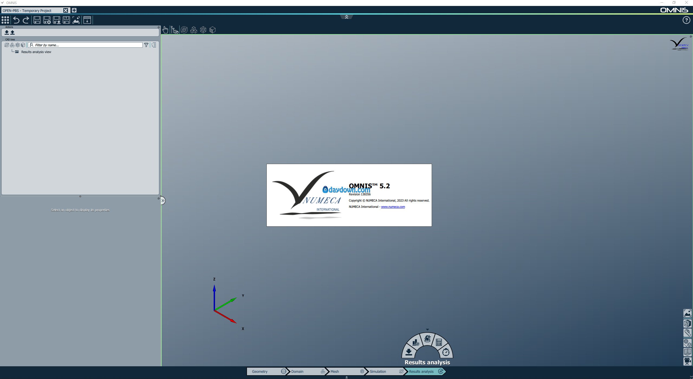Click the import download icon in radial menu
This screenshot has height=379, width=693.
409,352
